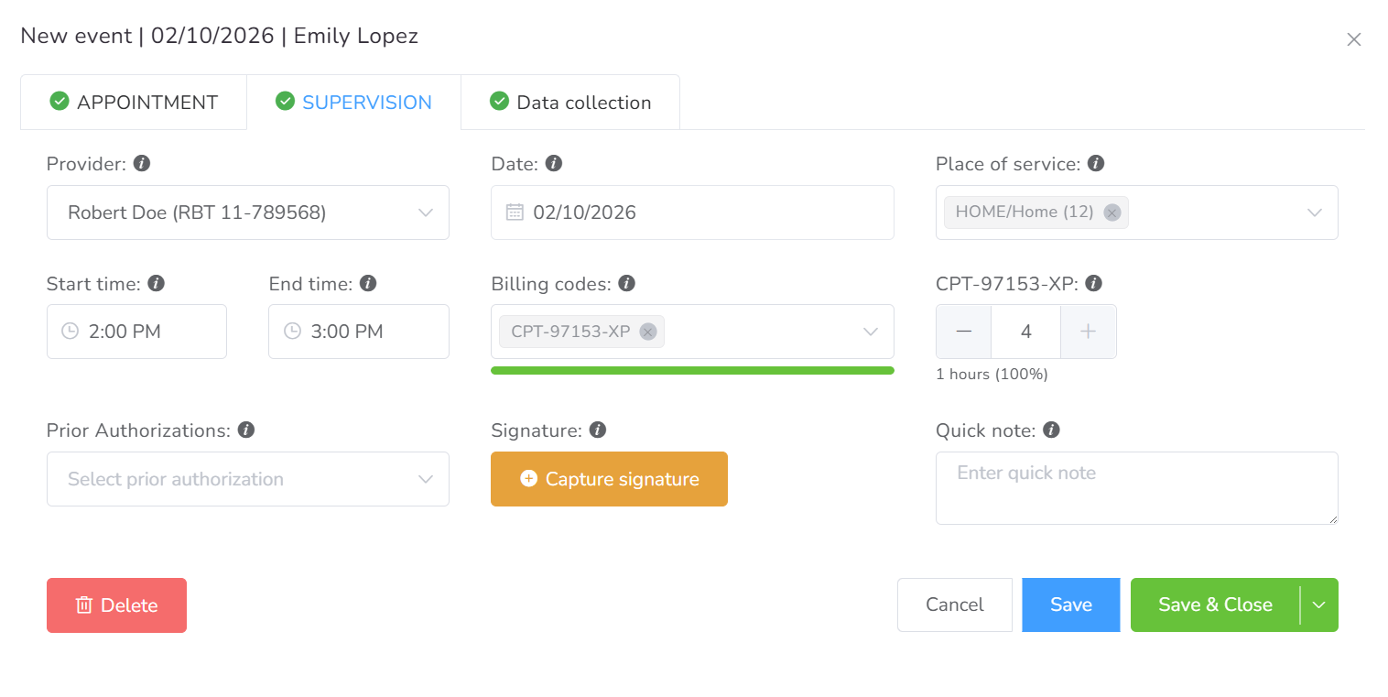Switch to the Data collection tab

tap(570, 103)
